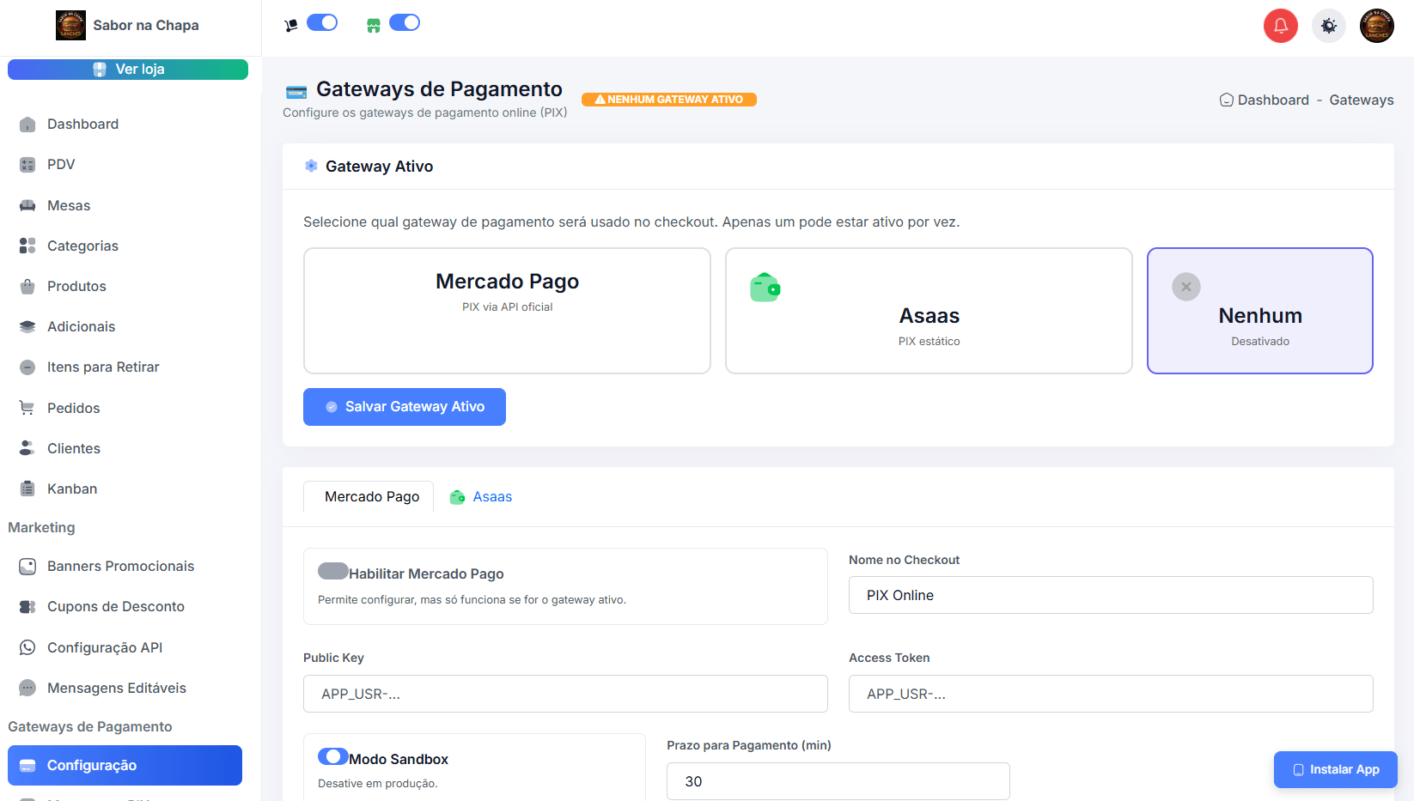Click the Gateways de Pagamento sidebar heading

click(90, 727)
